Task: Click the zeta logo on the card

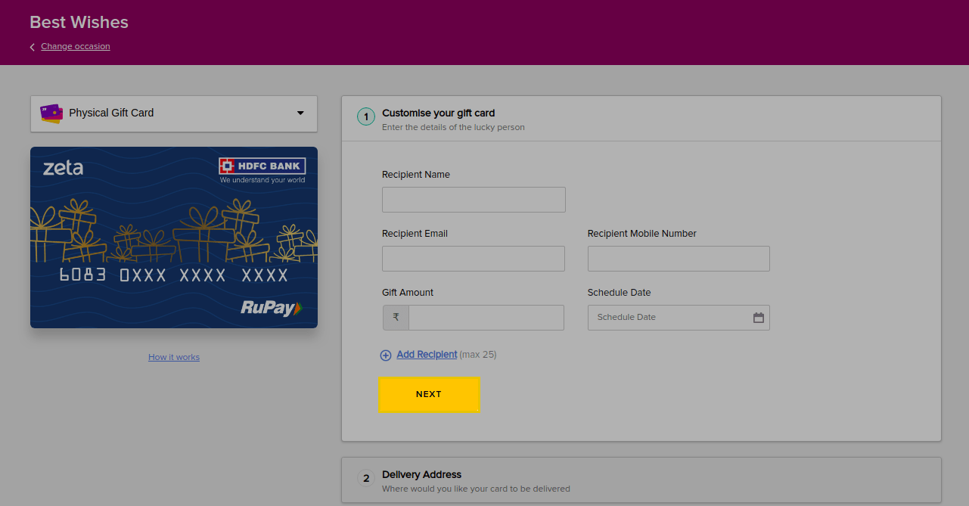Action: [63, 168]
